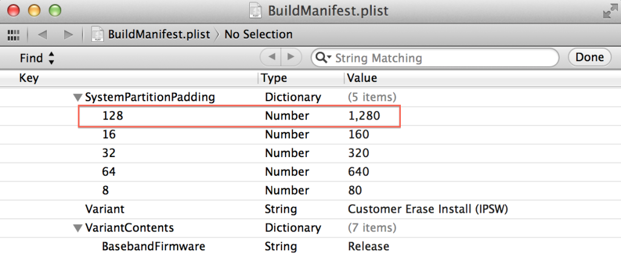
Task: Click the plist icon in the jump bar
Action: click(97, 35)
